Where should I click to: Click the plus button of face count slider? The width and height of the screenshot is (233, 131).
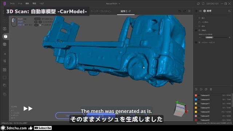[x=230, y=37]
